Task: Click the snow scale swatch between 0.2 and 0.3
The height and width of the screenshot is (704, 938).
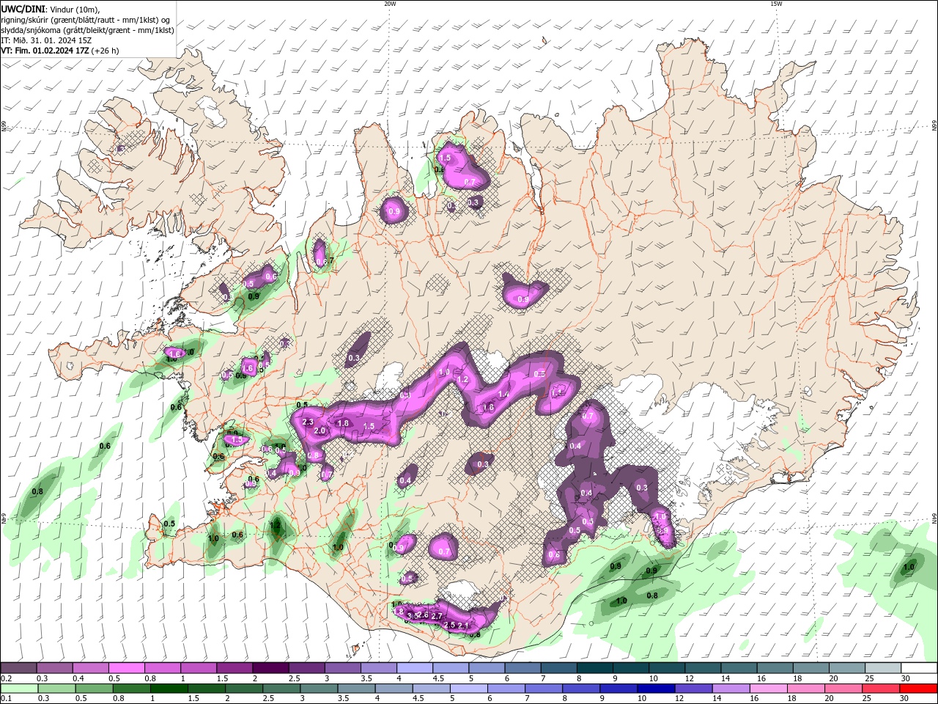Action: pyautogui.click(x=19, y=668)
